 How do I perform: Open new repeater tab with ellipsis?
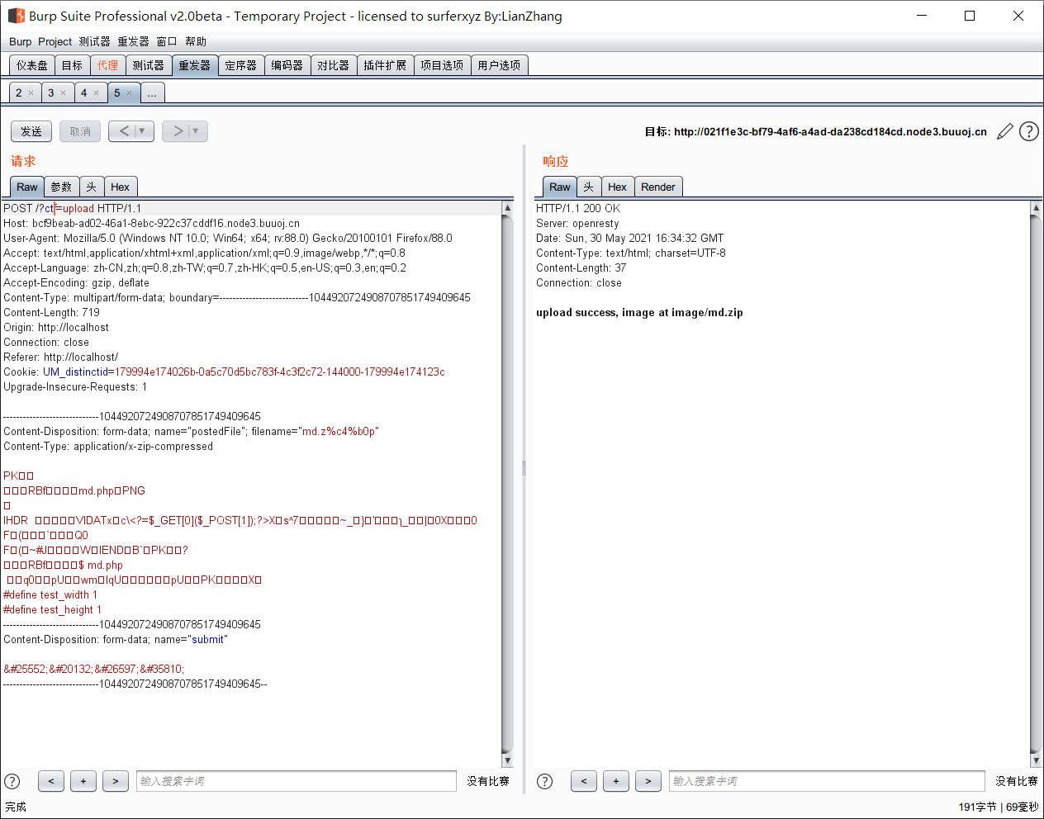pyautogui.click(x=152, y=93)
